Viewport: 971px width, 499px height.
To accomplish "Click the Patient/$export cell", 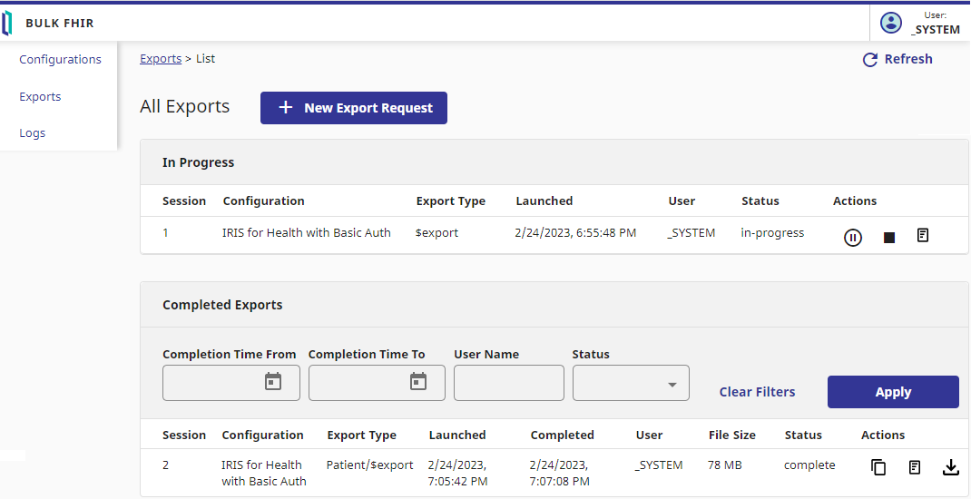I will coord(369,465).
